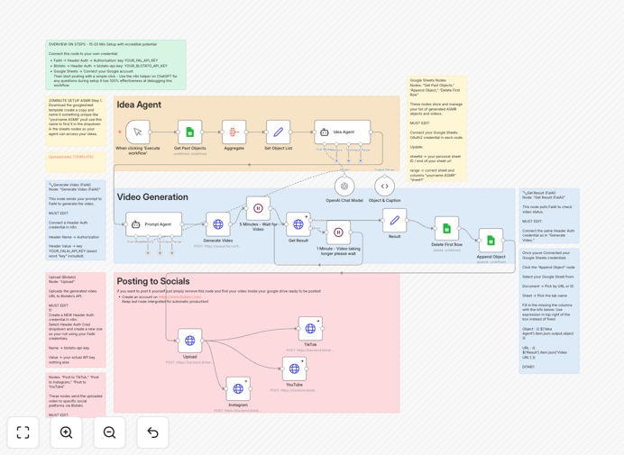
Task: Click the Idea Agent section heading
Action: [139, 105]
